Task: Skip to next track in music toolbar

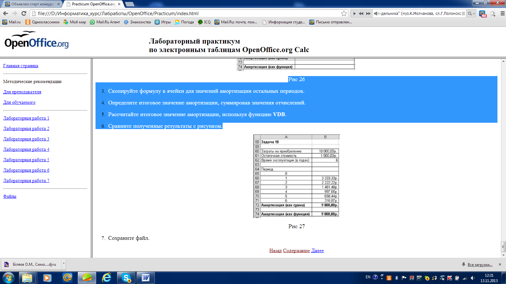Action: click(368, 14)
